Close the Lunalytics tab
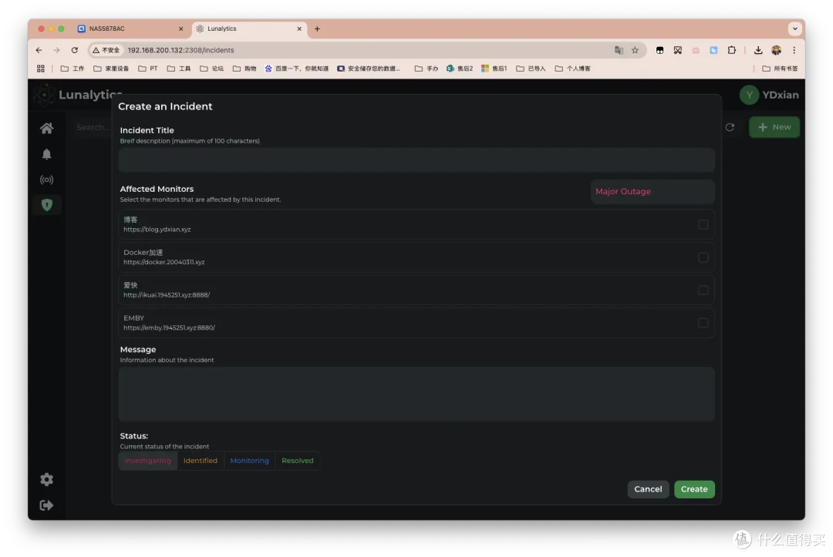The height and width of the screenshot is (557, 833). [299, 29]
